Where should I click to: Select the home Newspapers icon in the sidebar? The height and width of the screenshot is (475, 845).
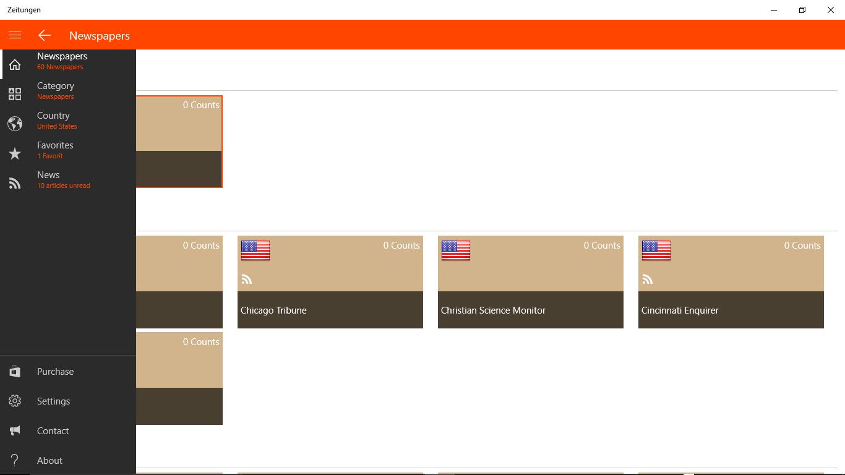point(14,64)
